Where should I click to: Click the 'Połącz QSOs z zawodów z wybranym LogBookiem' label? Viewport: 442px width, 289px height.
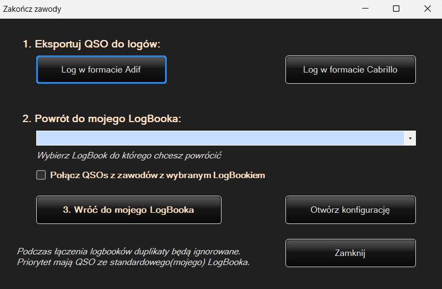pyautogui.click(x=157, y=175)
